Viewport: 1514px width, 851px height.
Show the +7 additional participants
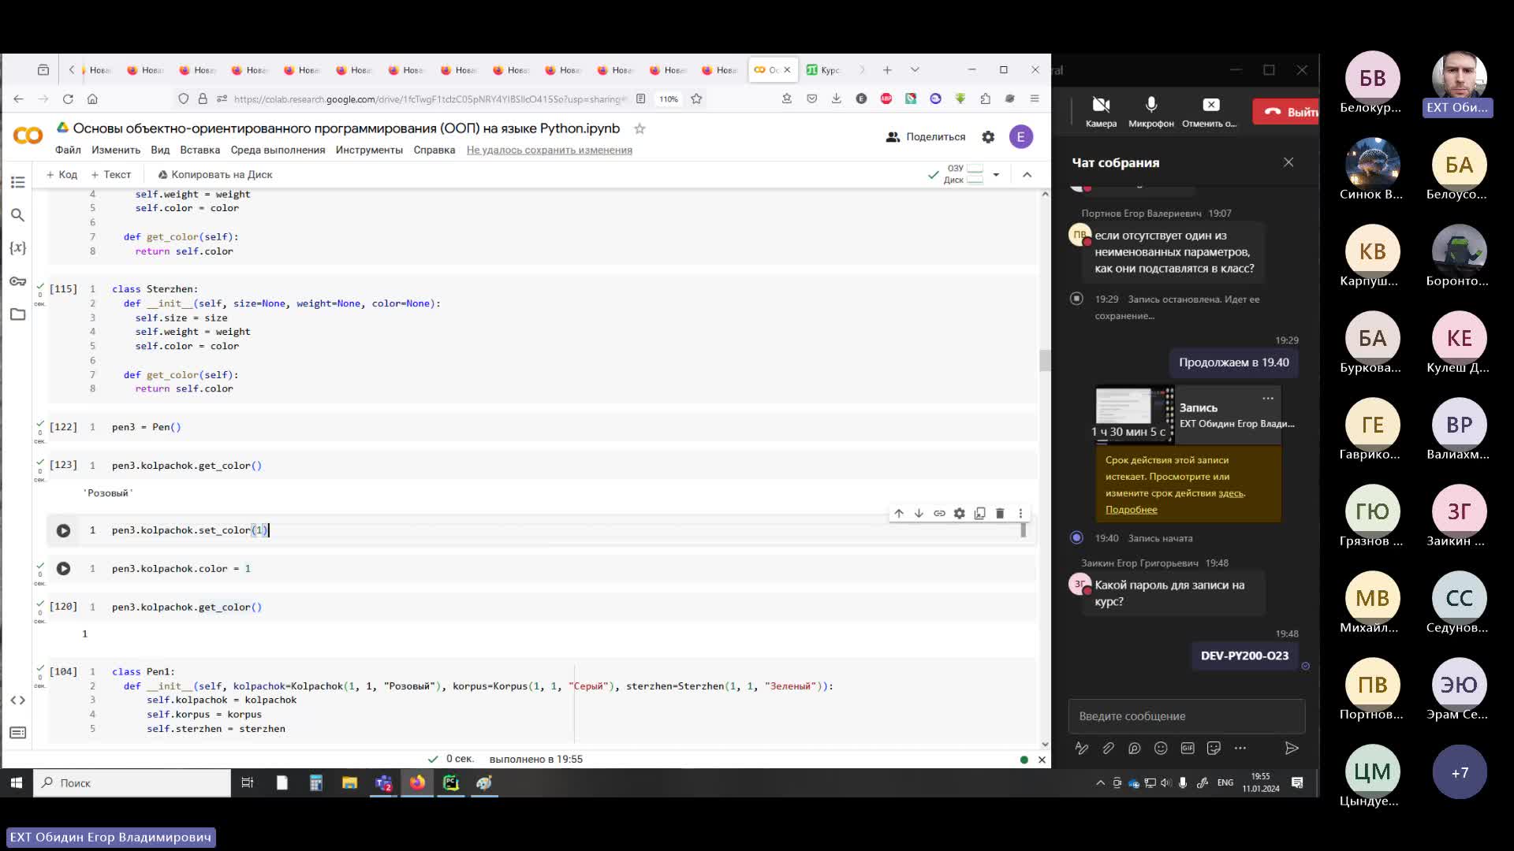point(1460,773)
